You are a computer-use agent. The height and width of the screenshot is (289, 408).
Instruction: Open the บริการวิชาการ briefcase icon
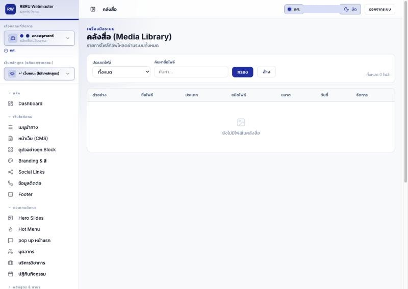point(10,262)
